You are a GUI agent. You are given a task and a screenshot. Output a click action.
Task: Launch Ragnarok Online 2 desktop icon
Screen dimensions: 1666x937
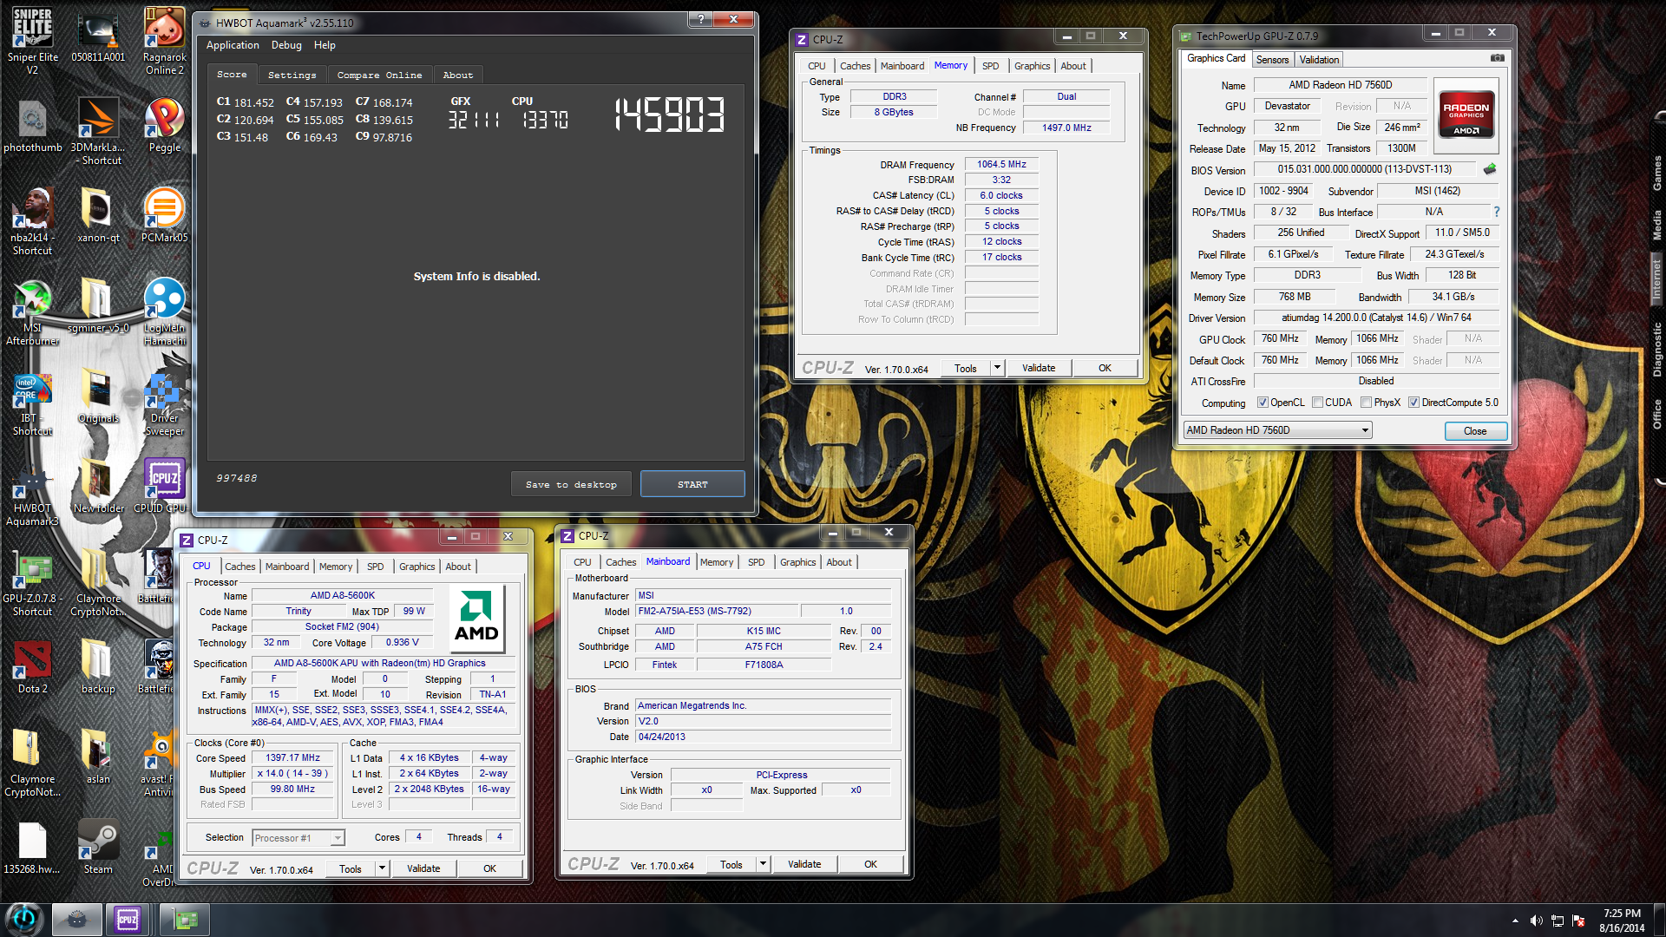[x=164, y=41]
